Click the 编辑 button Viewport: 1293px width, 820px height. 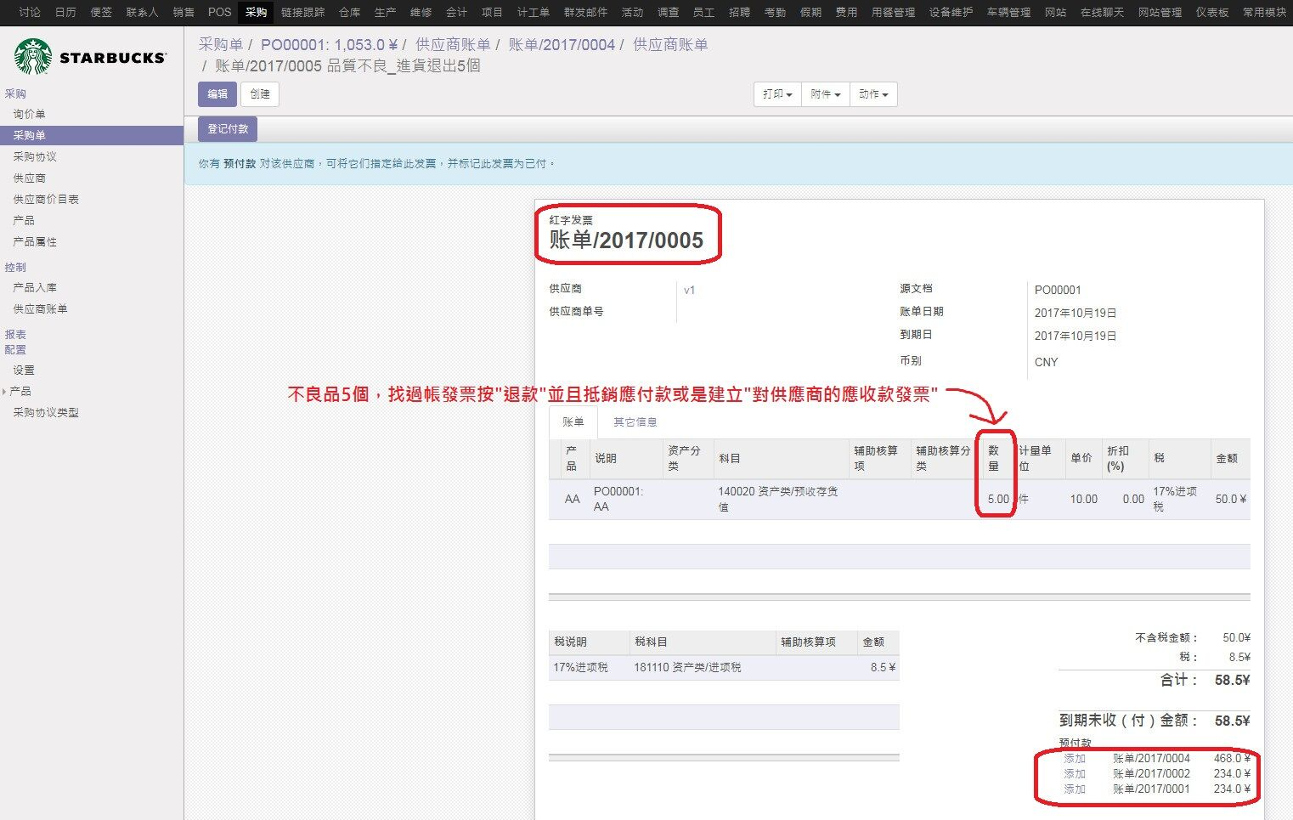tap(217, 94)
